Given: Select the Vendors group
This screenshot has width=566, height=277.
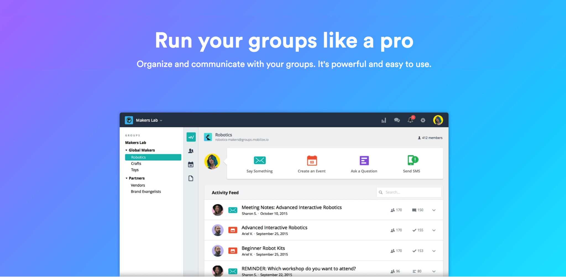Looking at the screenshot, I should [x=138, y=185].
